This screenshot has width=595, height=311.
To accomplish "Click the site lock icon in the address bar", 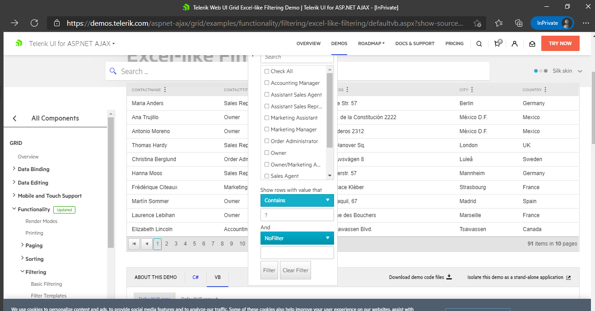I will pos(57,23).
